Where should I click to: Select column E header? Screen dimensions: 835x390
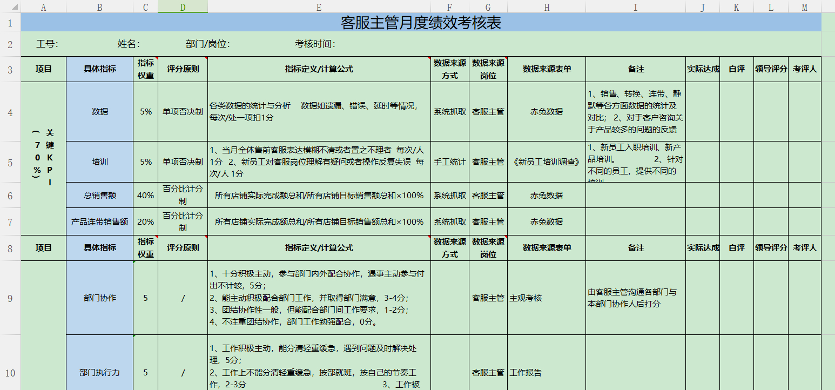tap(319, 6)
